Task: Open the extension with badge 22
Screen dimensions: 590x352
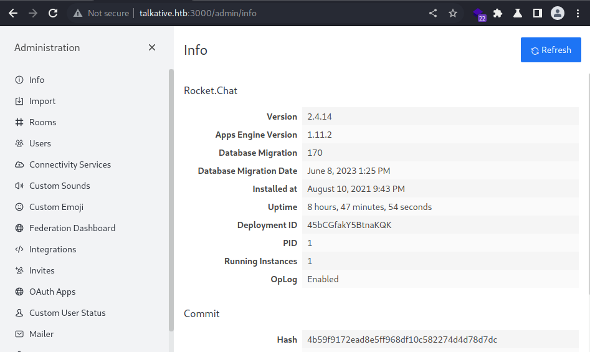Action: point(479,14)
